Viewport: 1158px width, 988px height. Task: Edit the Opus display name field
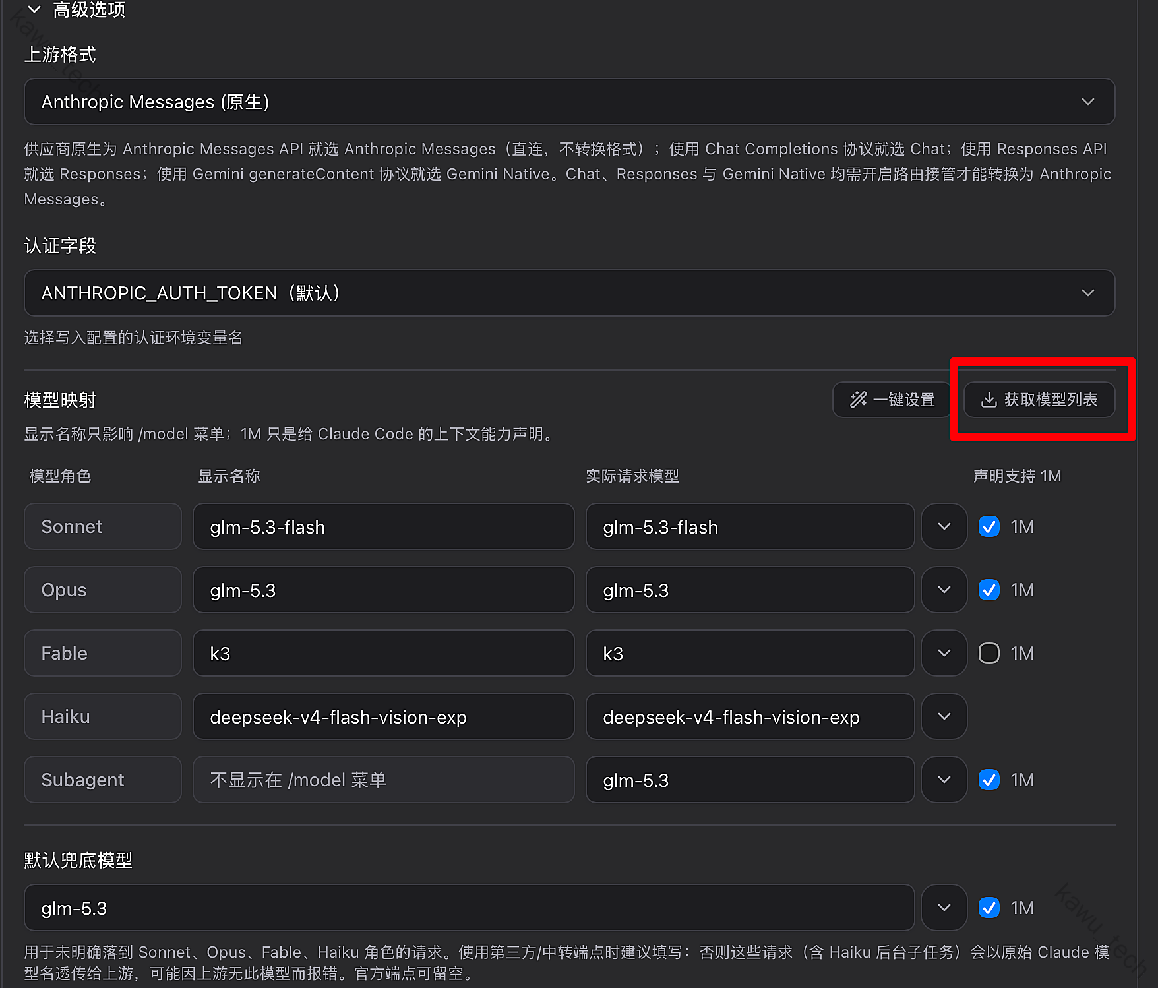[383, 590]
